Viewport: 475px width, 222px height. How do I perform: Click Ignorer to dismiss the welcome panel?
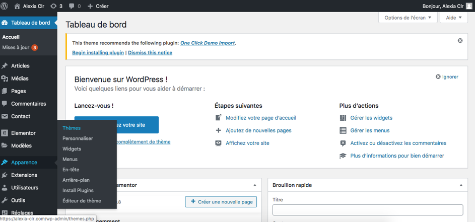447,77
